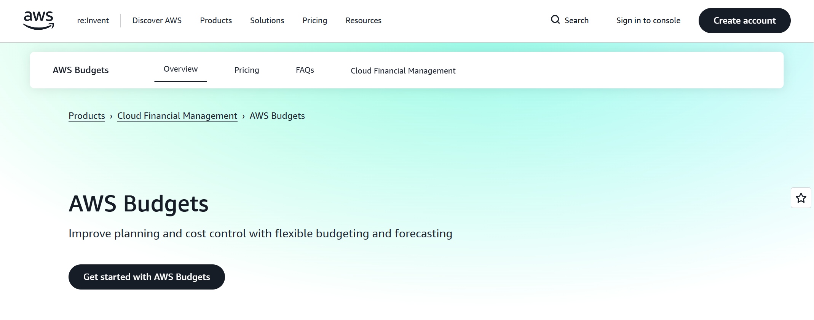Screen dimensions: 814x320
Task: Select the FAQs tab
Action: (305, 70)
